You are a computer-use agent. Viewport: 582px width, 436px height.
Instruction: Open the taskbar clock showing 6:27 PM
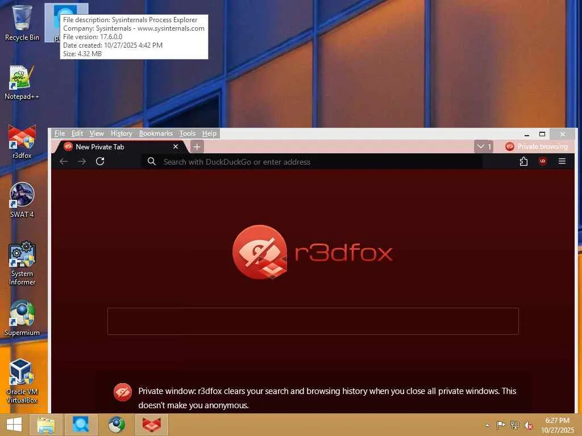(x=558, y=425)
